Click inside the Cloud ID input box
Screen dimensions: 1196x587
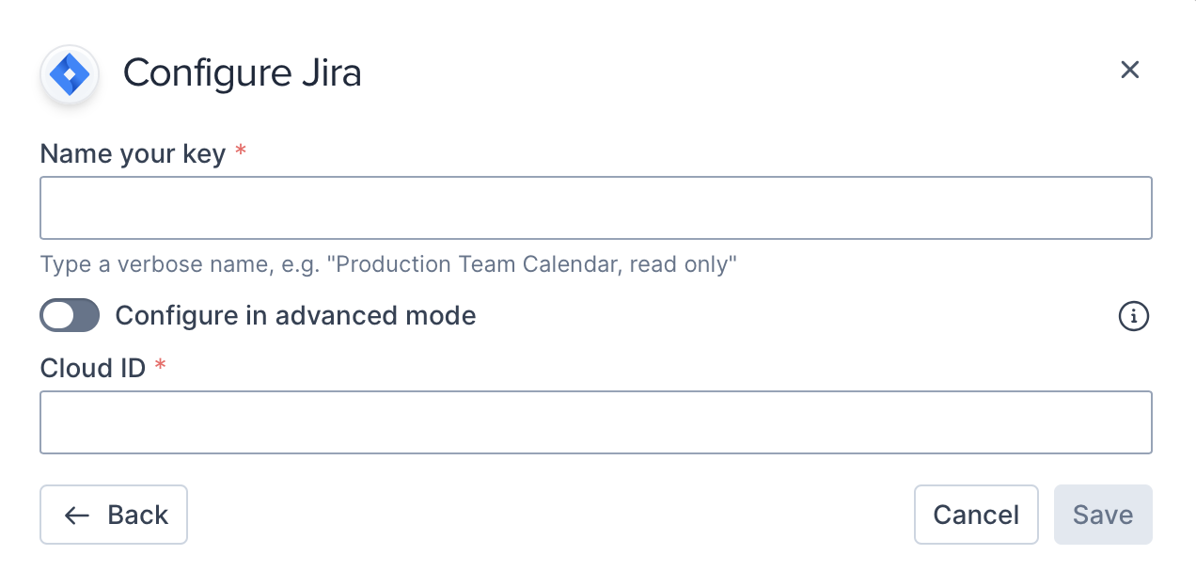coord(595,422)
